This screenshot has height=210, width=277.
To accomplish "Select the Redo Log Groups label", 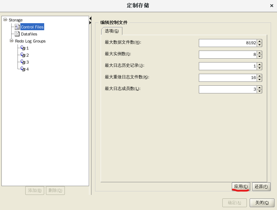I will point(30,41).
